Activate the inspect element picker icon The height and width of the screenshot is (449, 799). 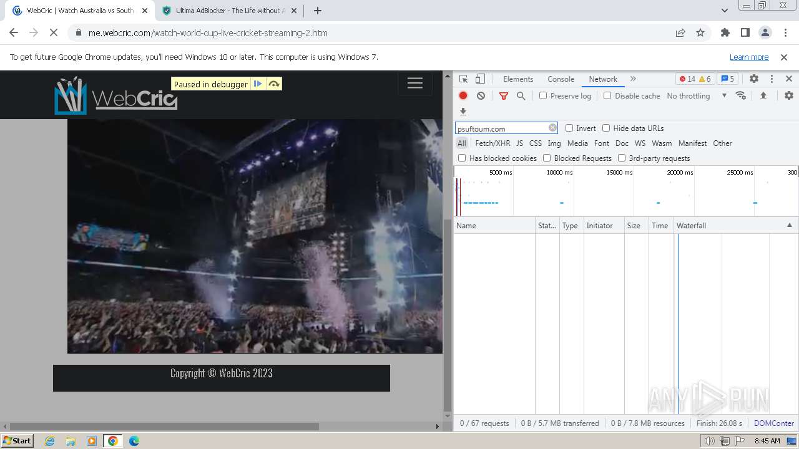(x=463, y=79)
